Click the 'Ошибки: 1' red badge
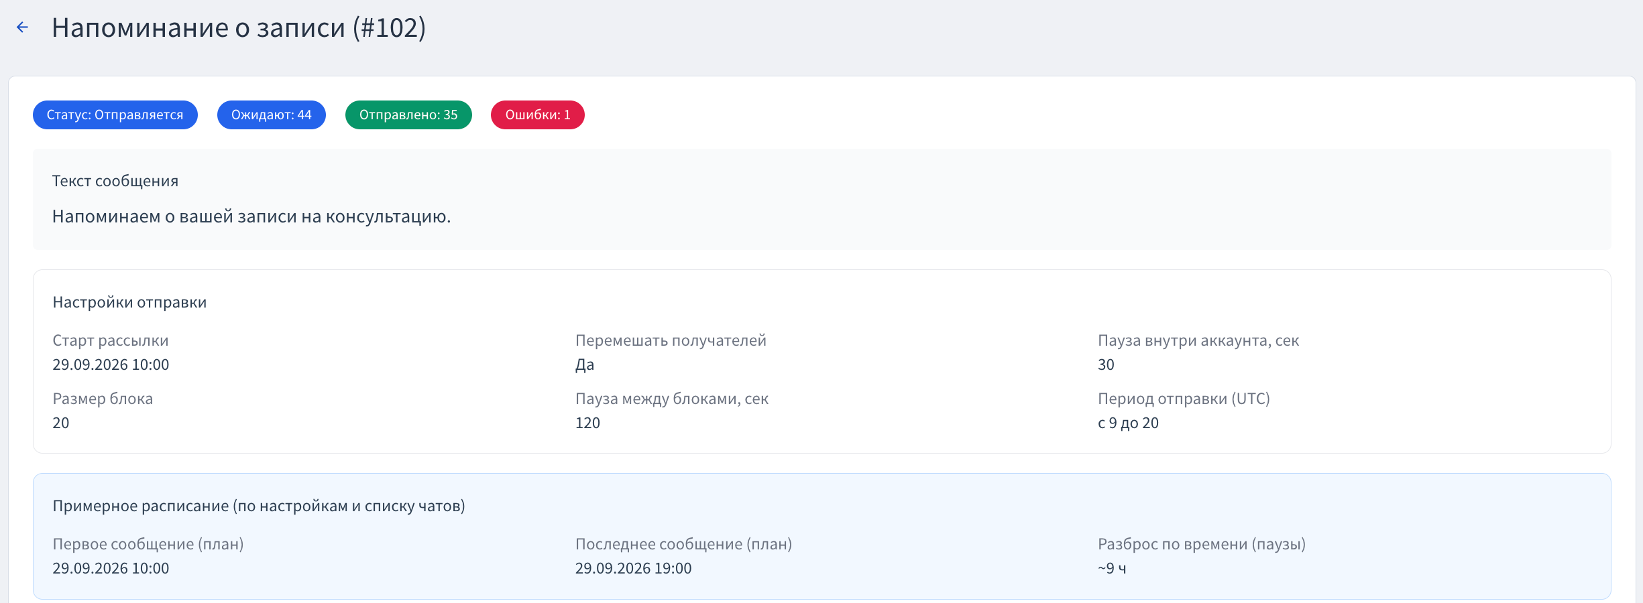Viewport: 1643px width, 603px height. (x=538, y=115)
